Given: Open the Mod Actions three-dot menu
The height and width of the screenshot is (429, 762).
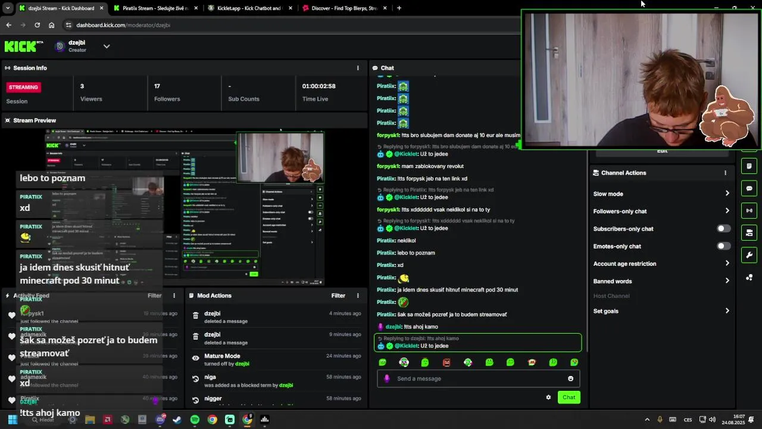Looking at the screenshot, I should (358, 296).
